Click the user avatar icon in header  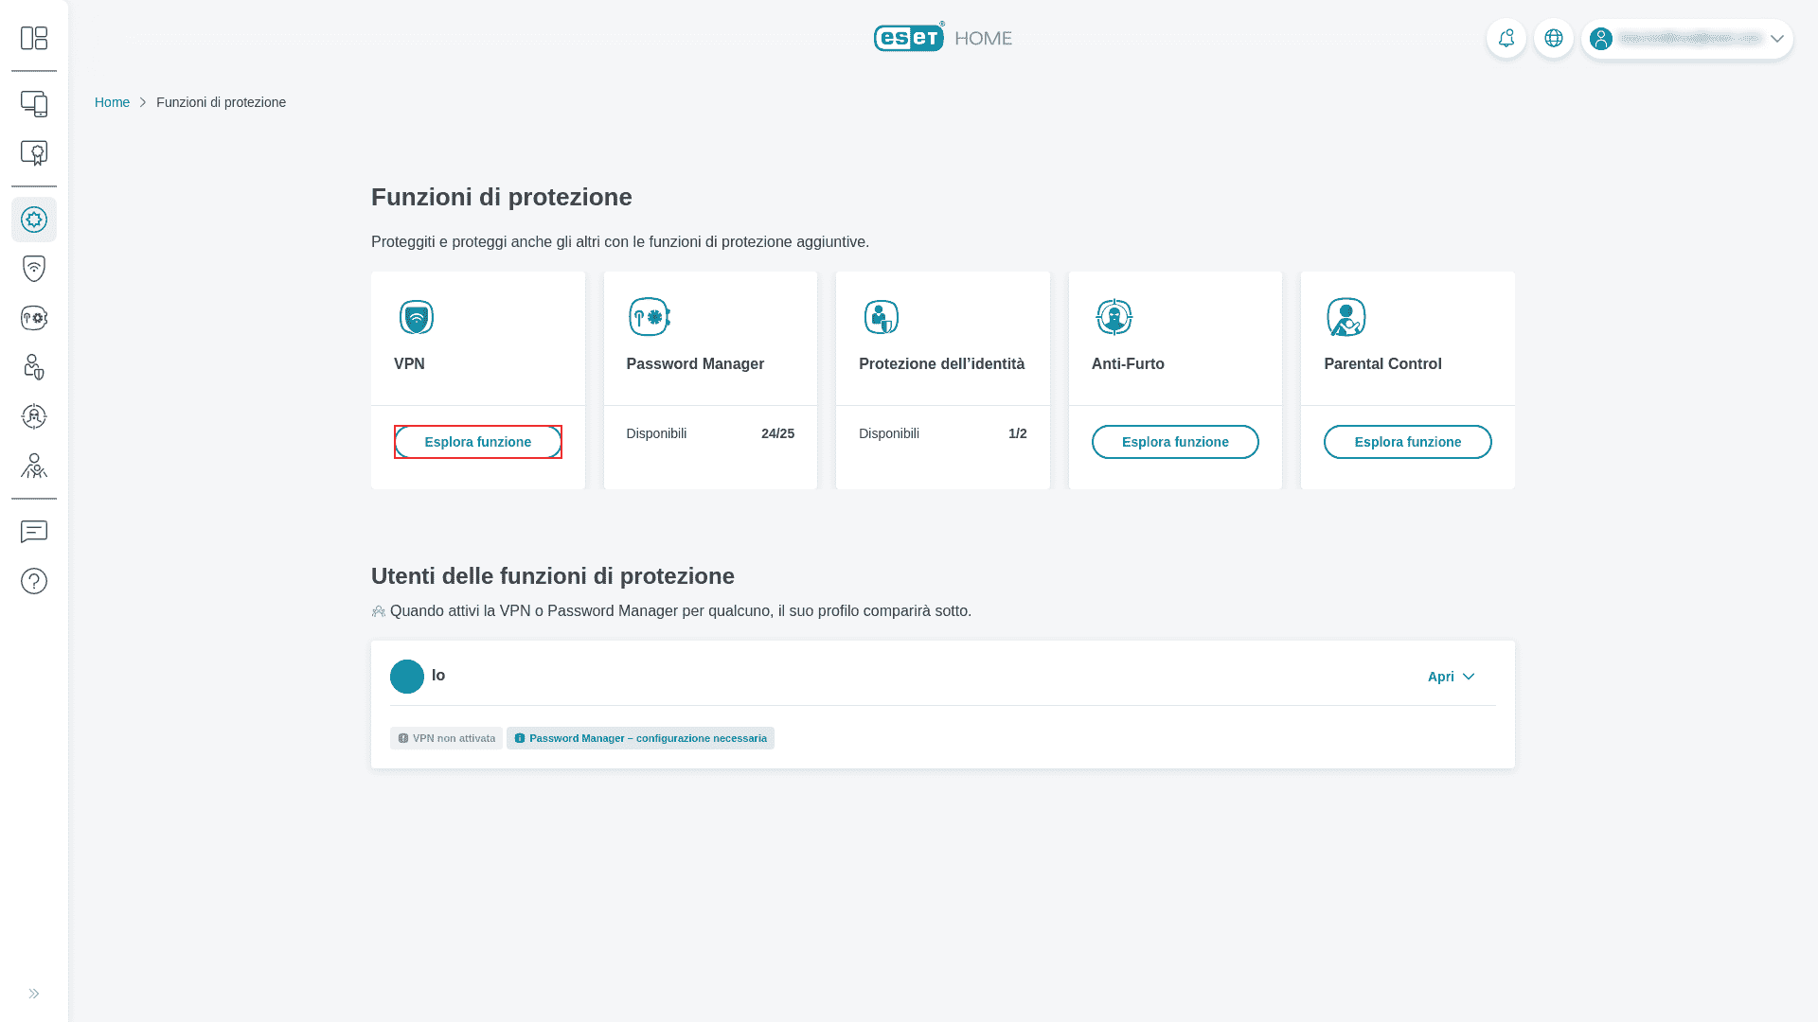click(1601, 39)
